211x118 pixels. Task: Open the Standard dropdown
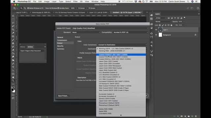click(x=86, y=32)
